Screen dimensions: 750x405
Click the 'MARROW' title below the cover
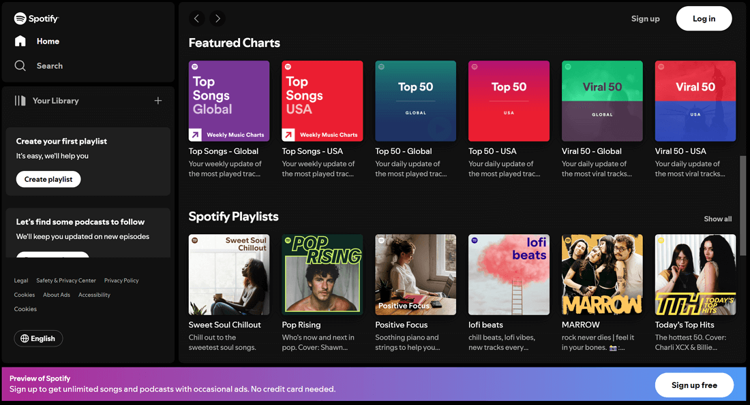click(581, 325)
